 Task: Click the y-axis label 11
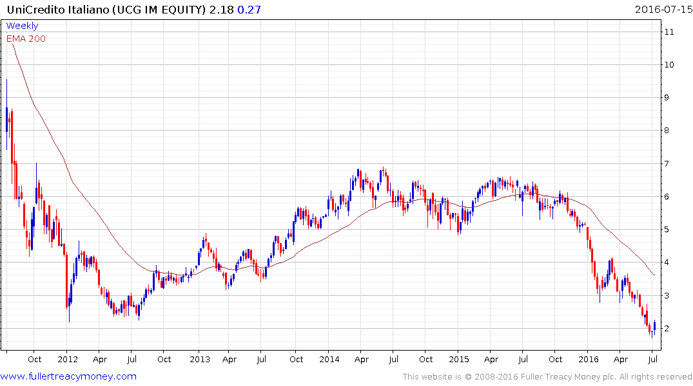click(669, 32)
